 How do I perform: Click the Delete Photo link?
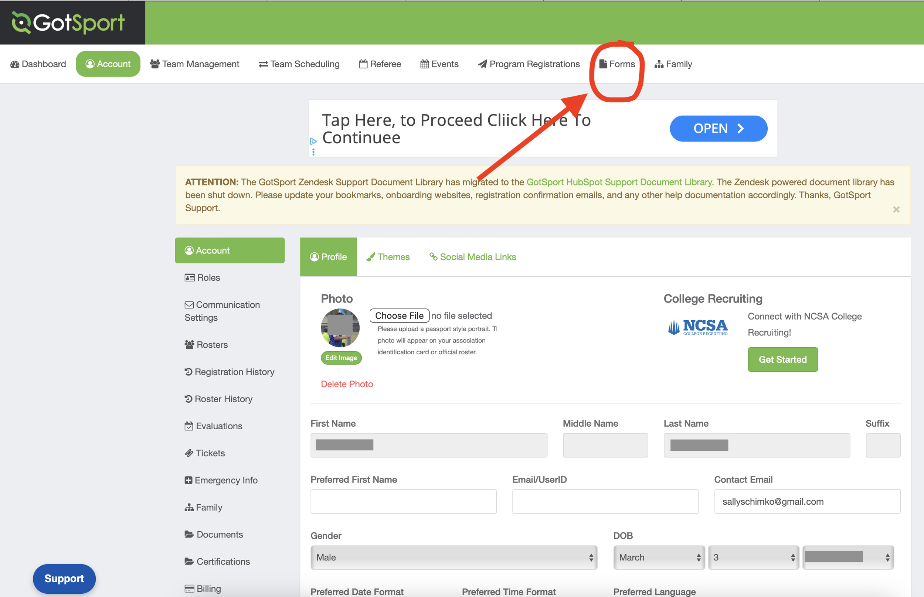(347, 384)
